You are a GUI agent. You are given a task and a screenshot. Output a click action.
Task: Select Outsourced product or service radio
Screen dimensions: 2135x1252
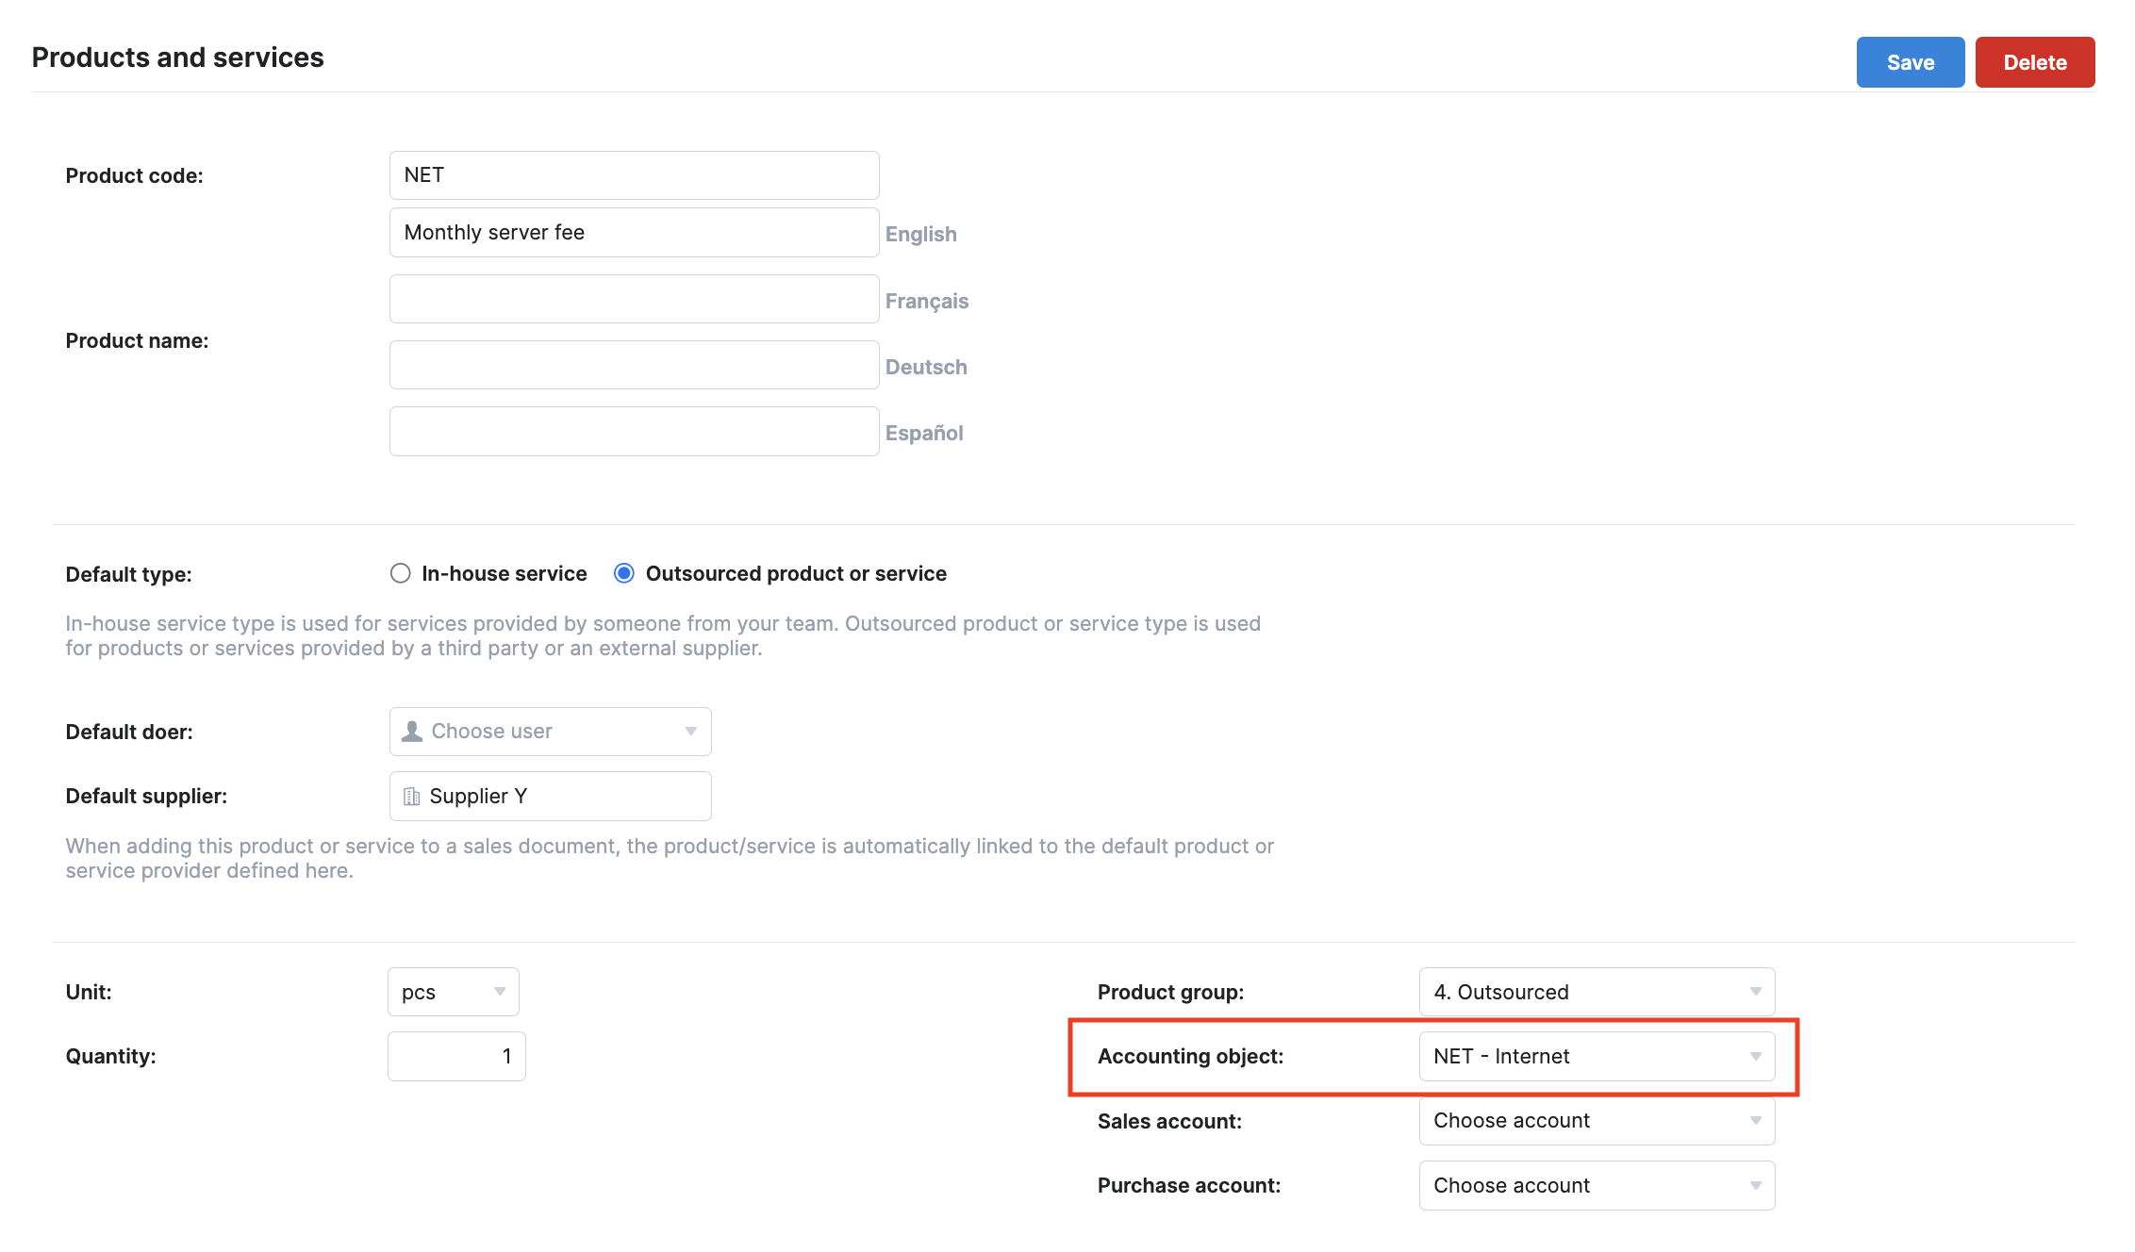coord(624,573)
